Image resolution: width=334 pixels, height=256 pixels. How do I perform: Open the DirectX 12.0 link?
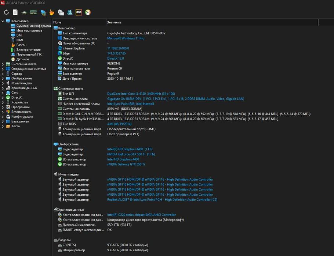click(116, 59)
